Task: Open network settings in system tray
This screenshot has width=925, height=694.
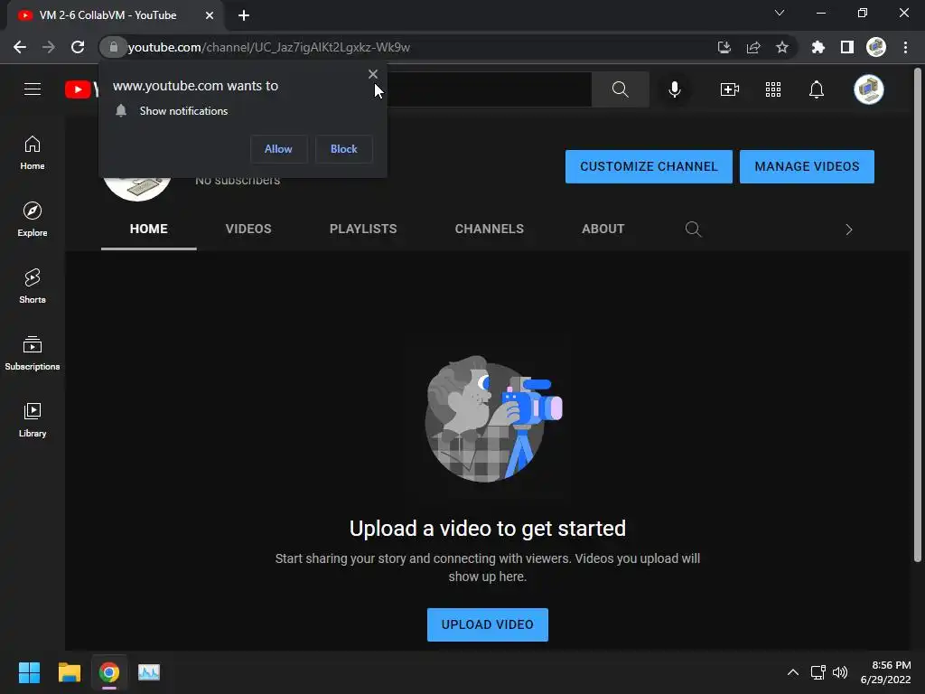Action: [x=818, y=672]
